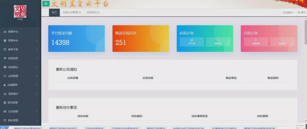Viewport: 307px width, 129px height.
Task: Click the 志愿服务 person icon
Action: (5, 85)
